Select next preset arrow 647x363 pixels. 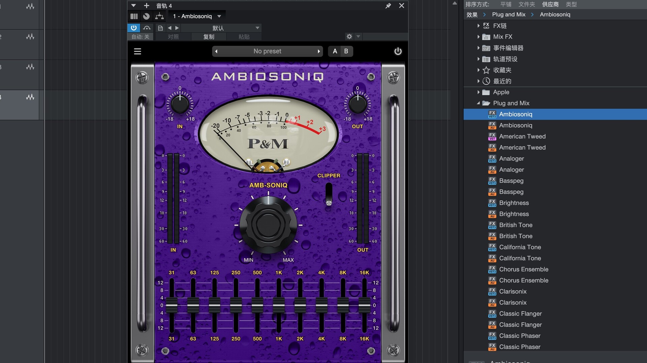[318, 51]
